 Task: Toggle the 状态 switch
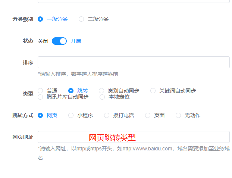[59, 41]
